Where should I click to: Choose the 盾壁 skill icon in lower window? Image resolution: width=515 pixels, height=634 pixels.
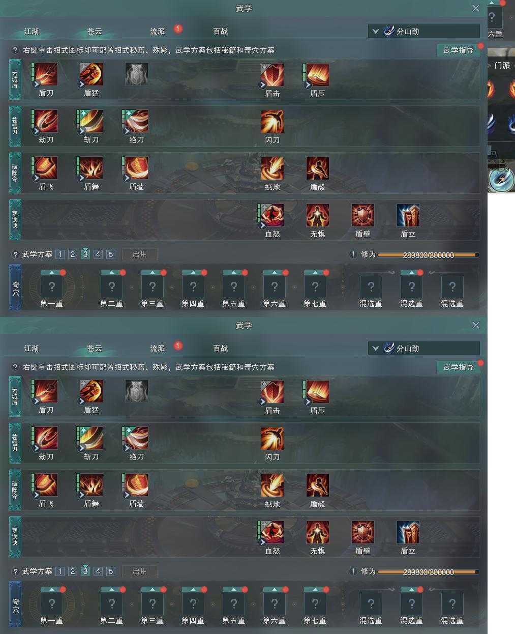pos(363,532)
